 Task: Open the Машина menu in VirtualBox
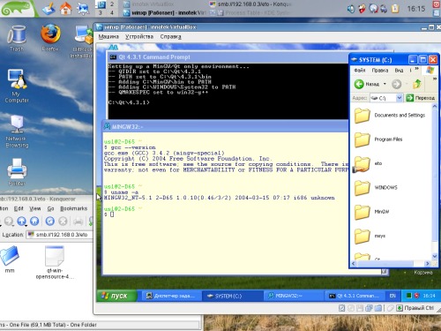coord(108,37)
